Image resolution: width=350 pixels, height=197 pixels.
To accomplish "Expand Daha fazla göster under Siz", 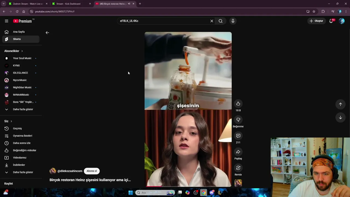I will click(21, 172).
